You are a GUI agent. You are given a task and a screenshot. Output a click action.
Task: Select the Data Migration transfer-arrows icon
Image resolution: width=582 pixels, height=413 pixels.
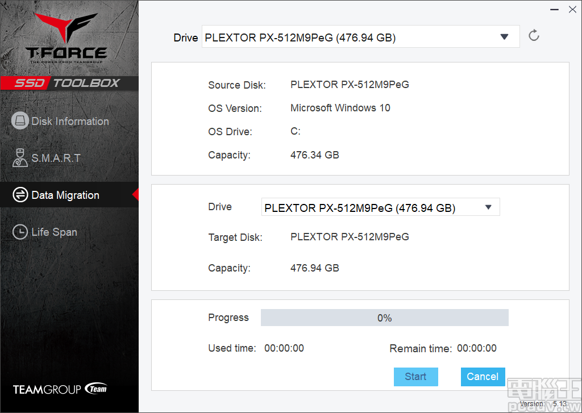20,194
